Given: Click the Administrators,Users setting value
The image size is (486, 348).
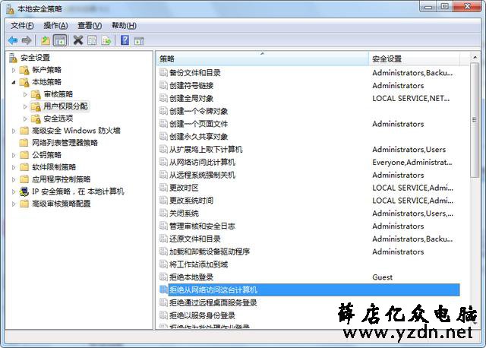Looking at the screenshot, I should tap(409, 150).
